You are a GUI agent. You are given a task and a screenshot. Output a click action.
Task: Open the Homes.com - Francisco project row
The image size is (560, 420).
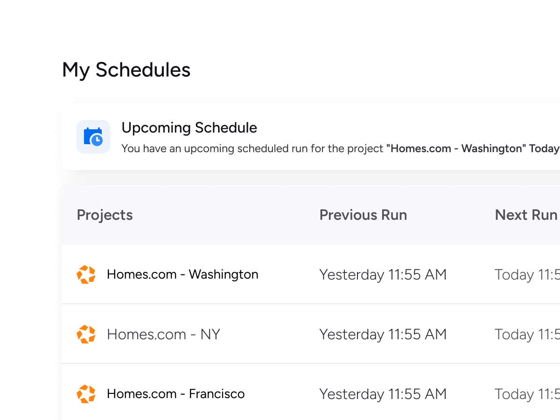coord(175,394)
